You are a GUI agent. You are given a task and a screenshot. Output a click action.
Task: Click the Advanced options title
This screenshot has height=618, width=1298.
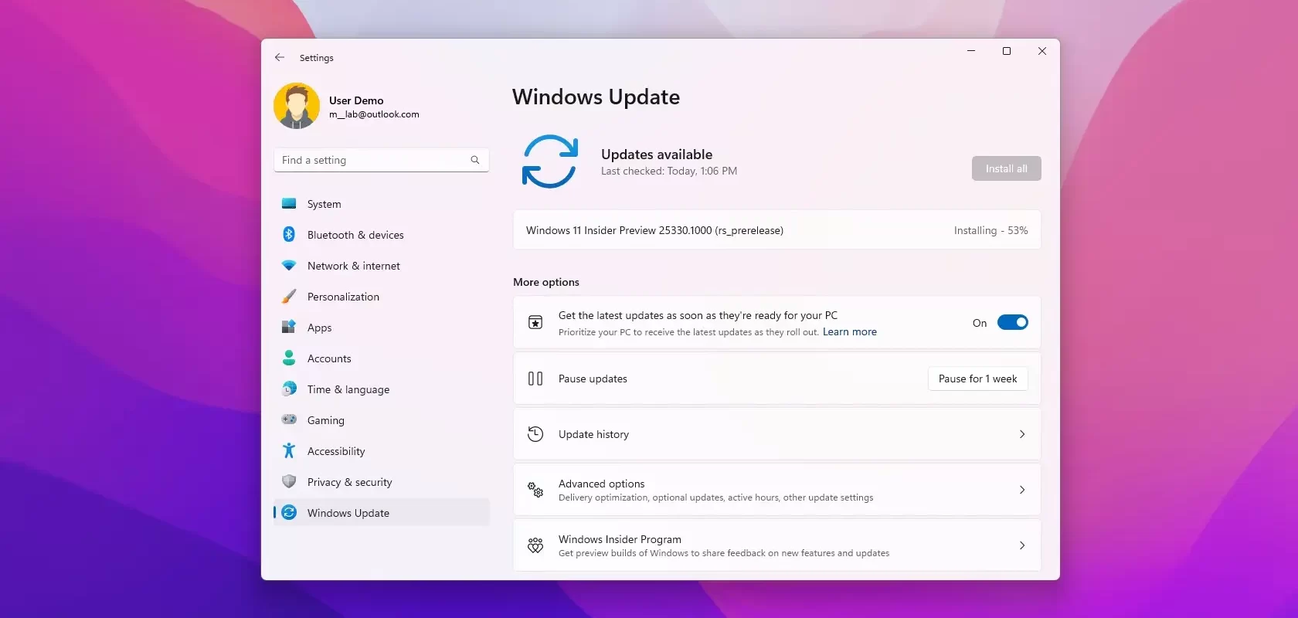[601, 484]
